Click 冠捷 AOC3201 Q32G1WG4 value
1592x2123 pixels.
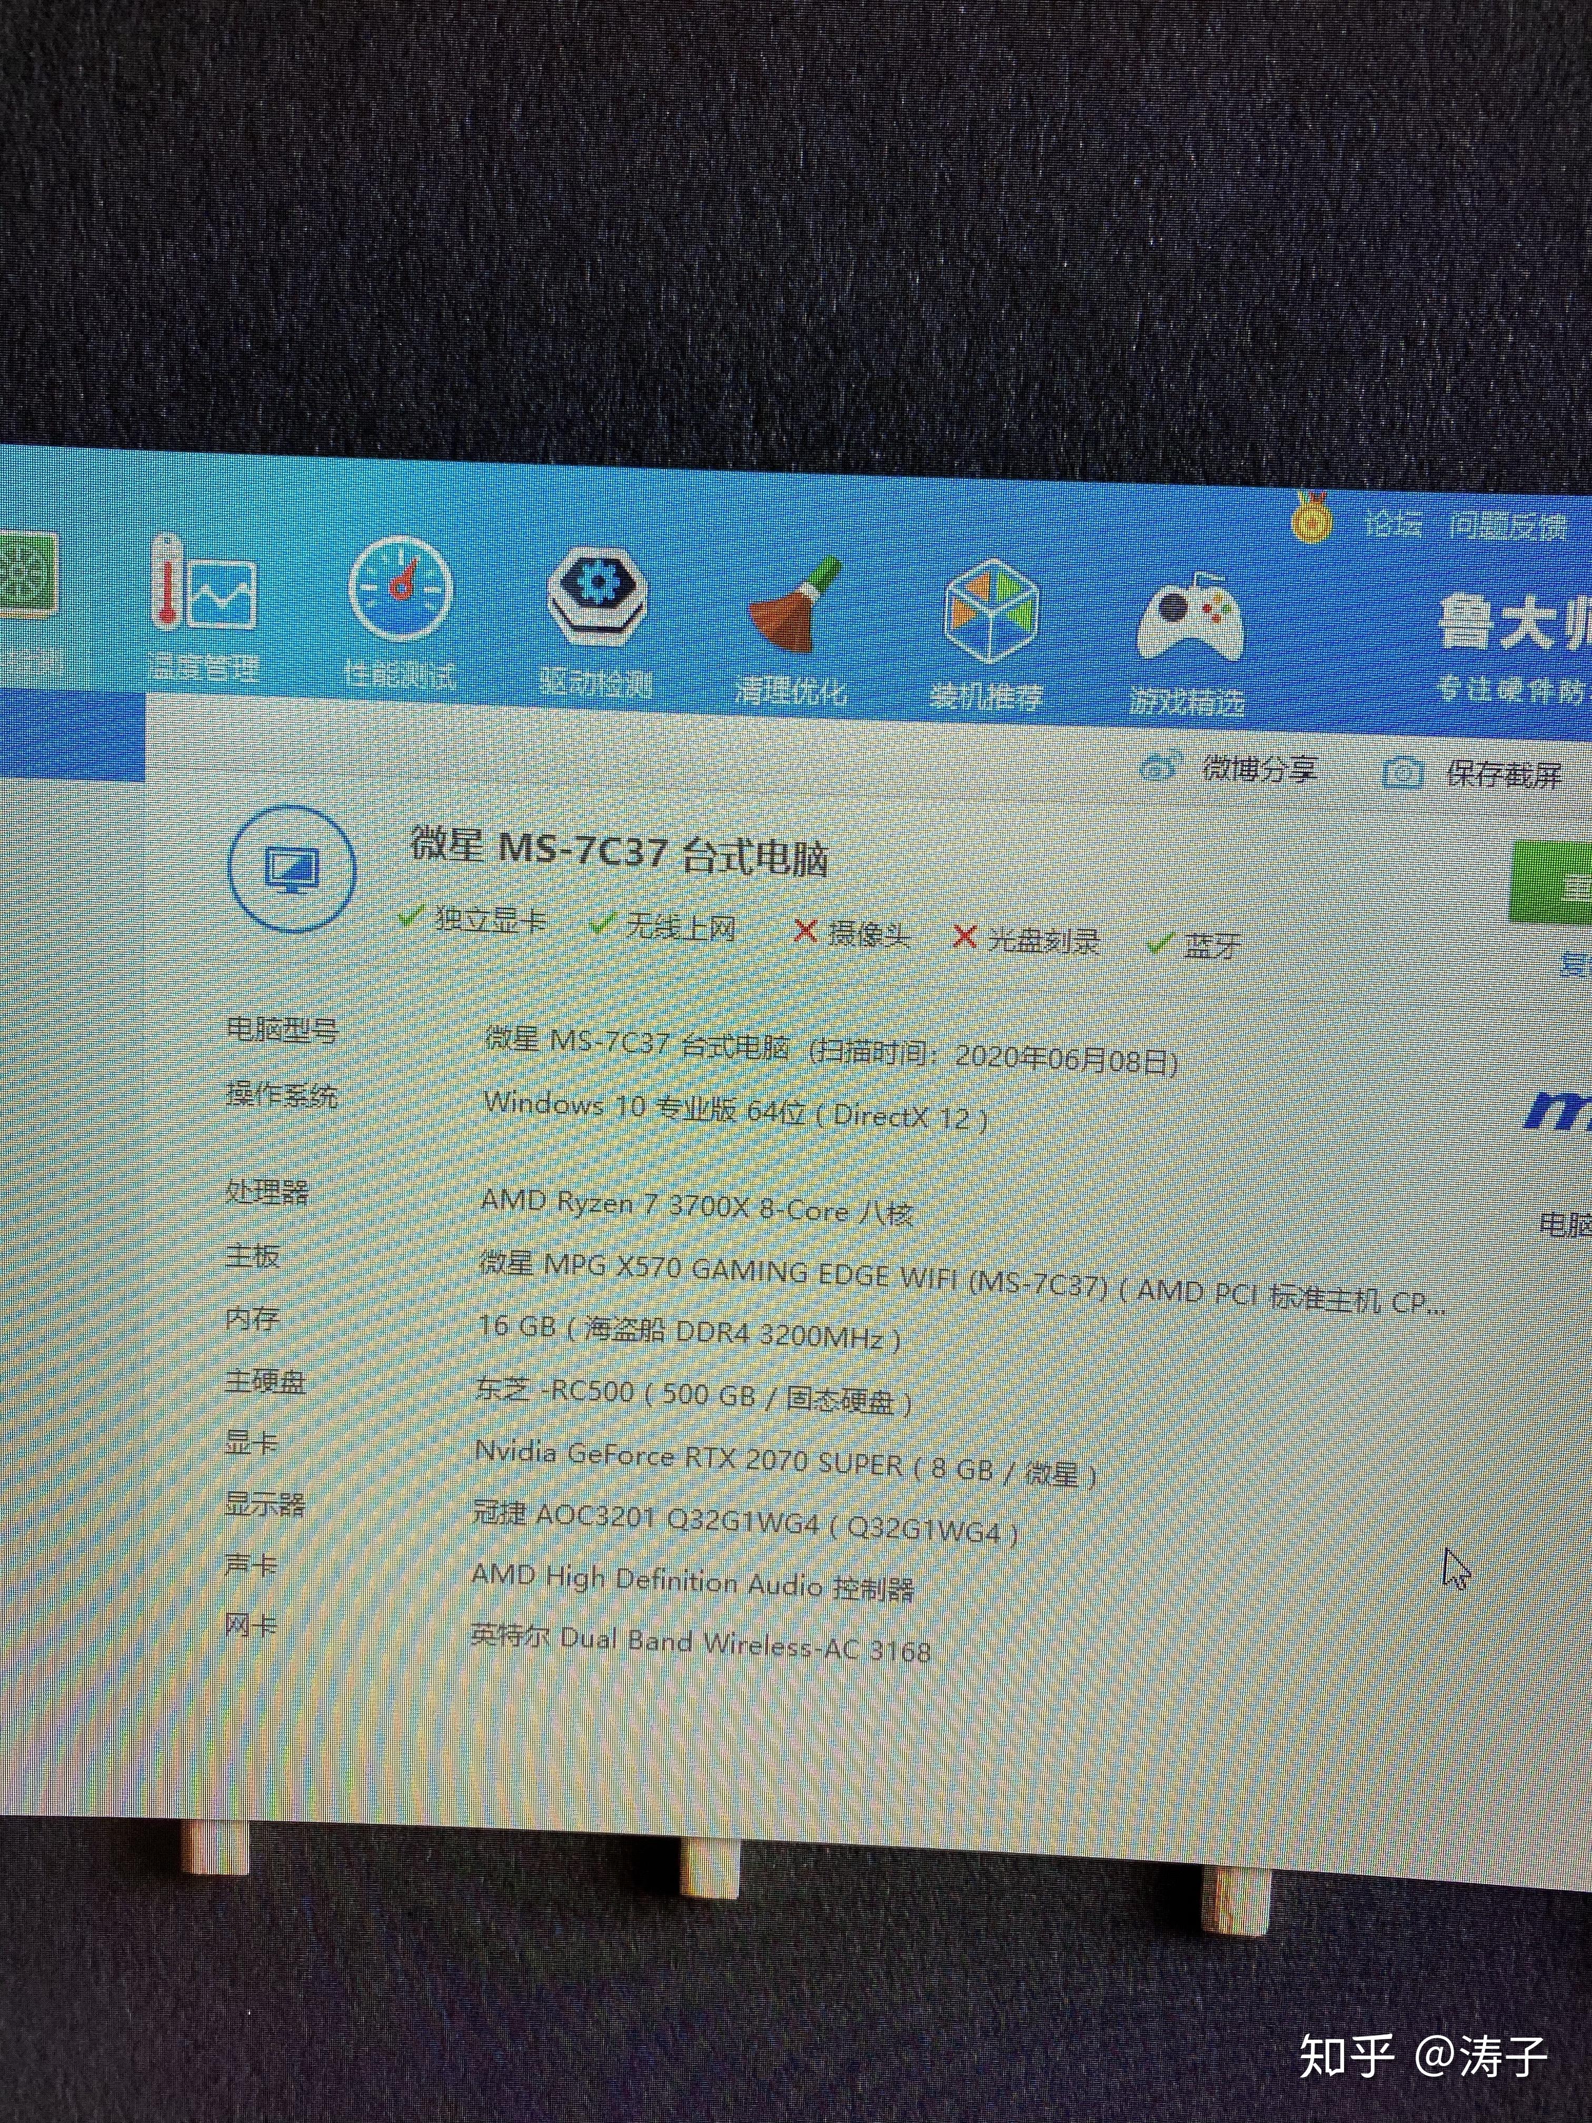coord(744,1522)
